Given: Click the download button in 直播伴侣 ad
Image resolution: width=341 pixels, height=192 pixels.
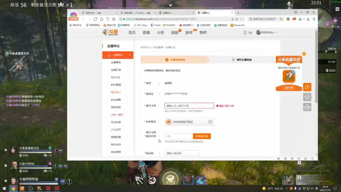Looking at the screenshot, I should pos(289,88).
